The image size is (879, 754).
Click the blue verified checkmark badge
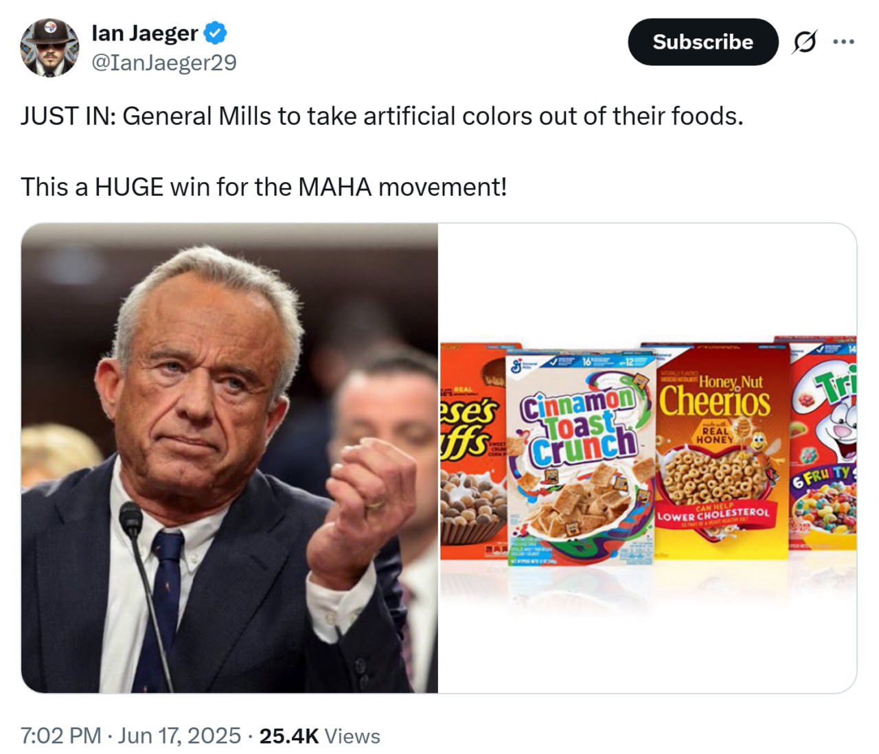[216, 32]
